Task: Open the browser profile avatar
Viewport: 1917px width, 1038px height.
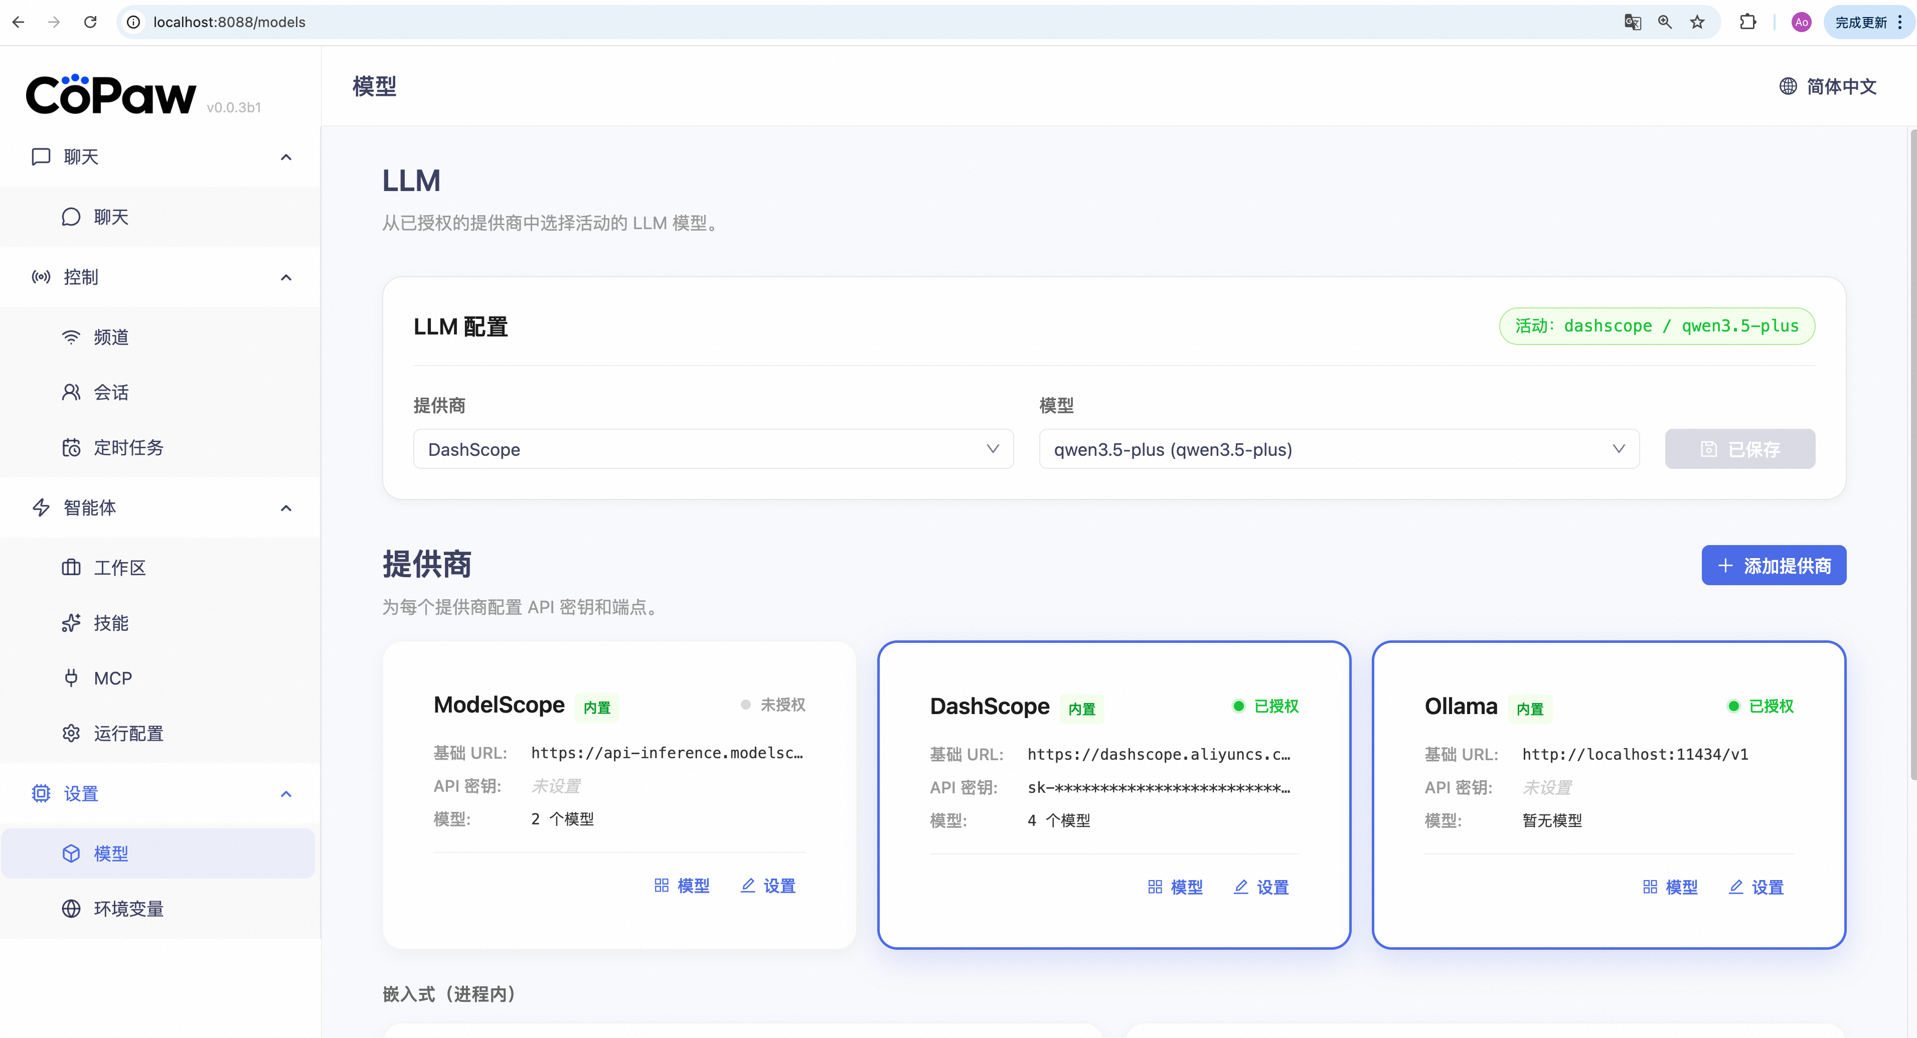Action: (1801, 23)
